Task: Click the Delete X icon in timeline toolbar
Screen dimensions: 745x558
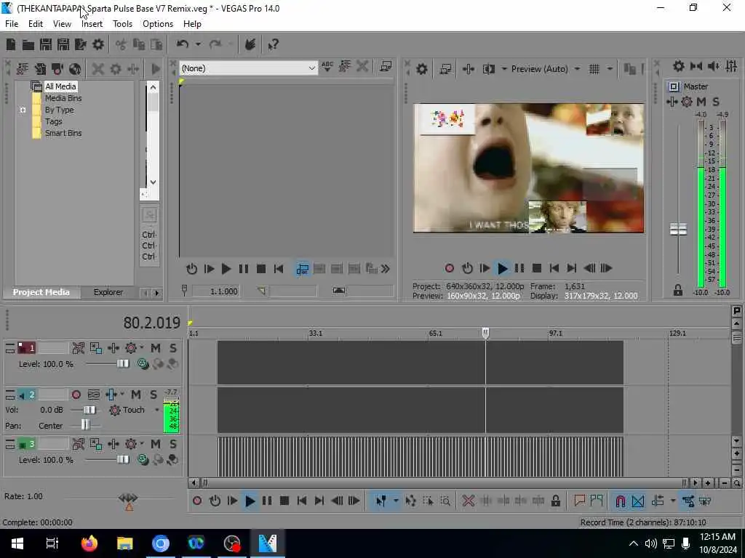Action: click(469, 501)
